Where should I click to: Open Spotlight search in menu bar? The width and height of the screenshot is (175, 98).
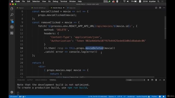click(158, 1)
